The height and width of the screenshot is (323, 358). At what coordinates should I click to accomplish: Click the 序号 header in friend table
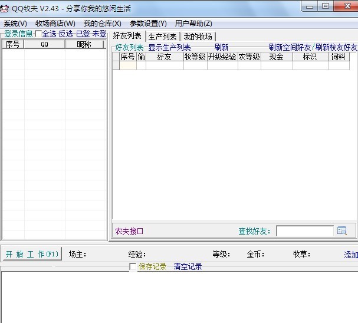[x=128, y=57]
